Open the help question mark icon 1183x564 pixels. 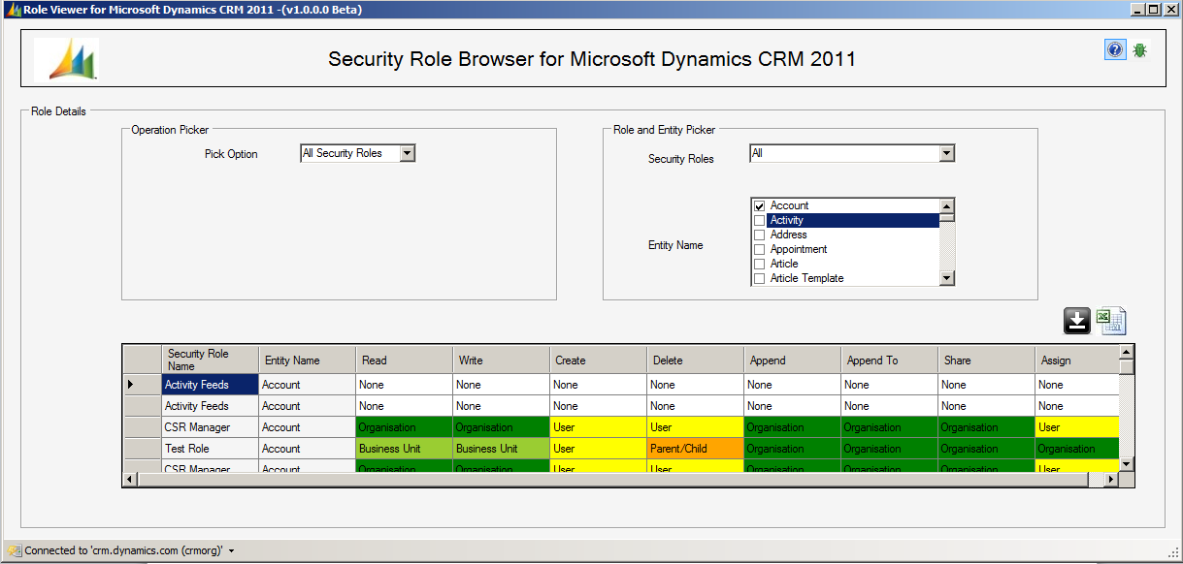tap(1115, 49)
